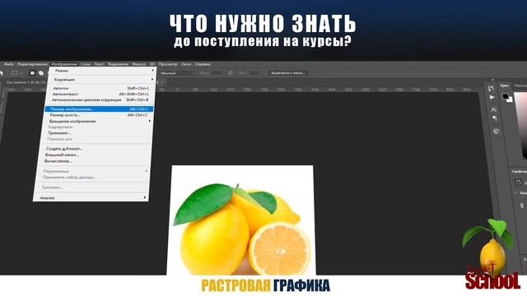Open the Фильтр menu
This screenshot has width=527, height=296.
click(139, 64)
